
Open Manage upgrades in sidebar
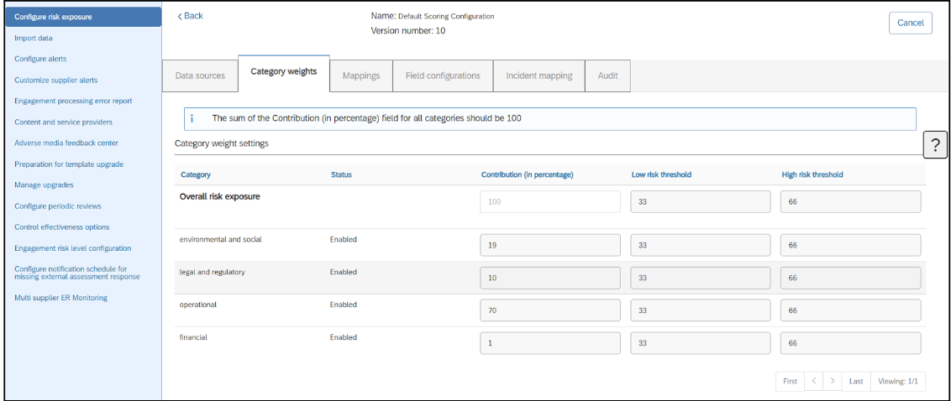click(44, 185)
